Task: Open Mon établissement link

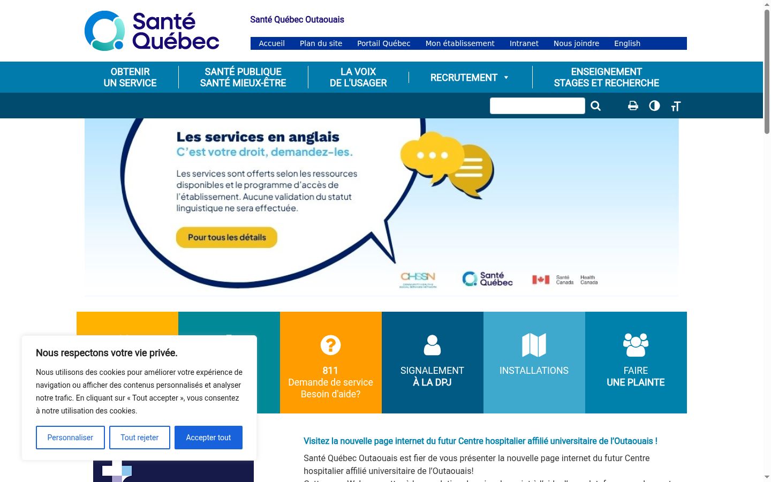Action: (x=460, y=43)
